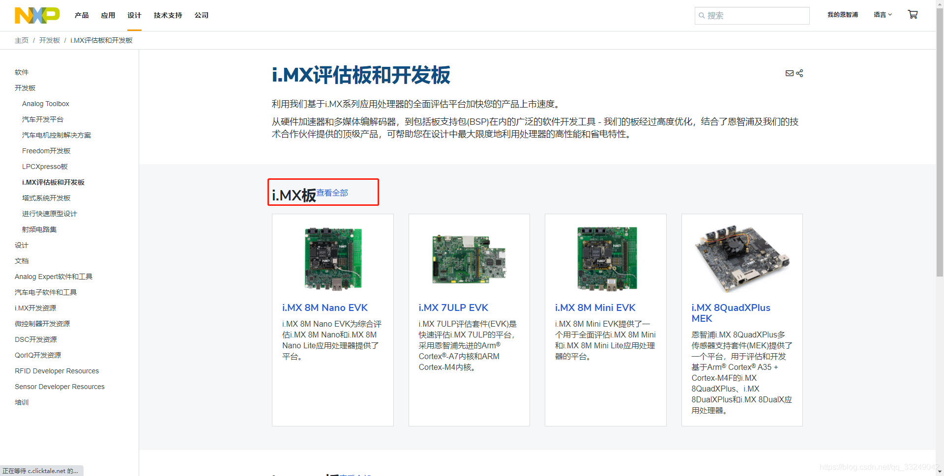Open 我的恩智浦 account link
This screenshot has width=944, height=476.
click(843, 15)
